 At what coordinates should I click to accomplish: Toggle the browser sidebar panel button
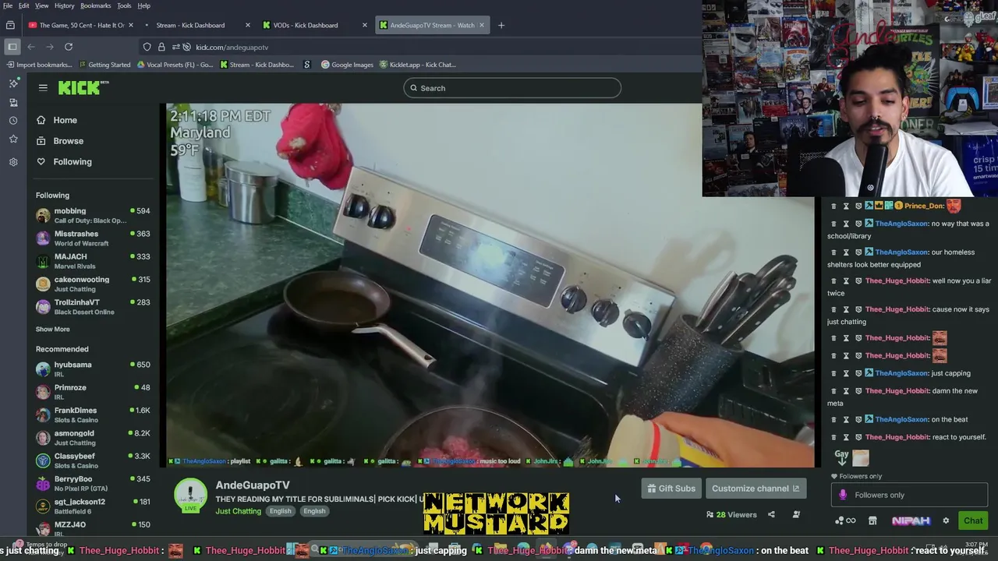coord(12,47)
